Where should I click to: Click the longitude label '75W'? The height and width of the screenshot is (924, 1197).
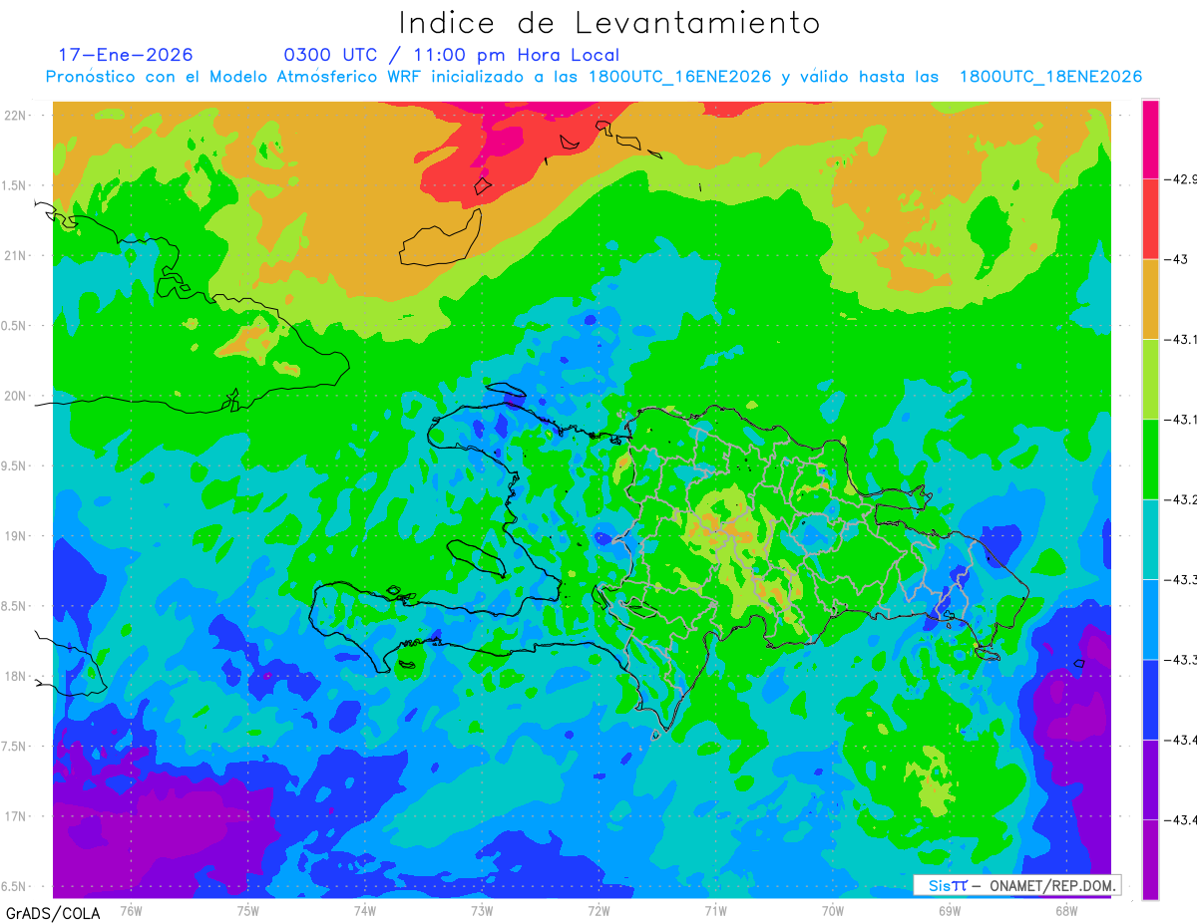coord(248,910)
